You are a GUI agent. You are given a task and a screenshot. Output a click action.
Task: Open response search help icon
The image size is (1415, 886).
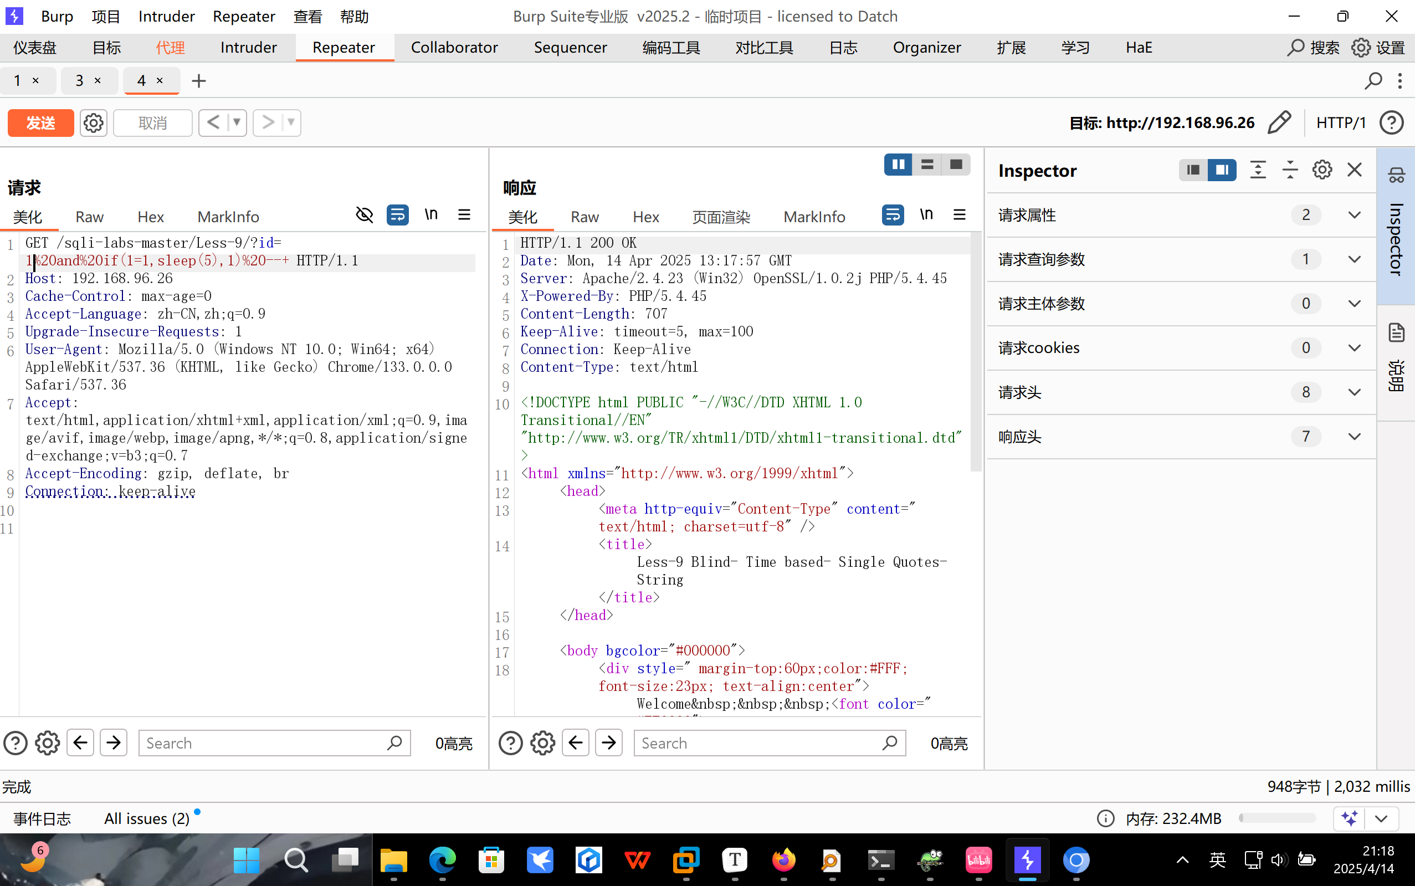[x=510, y=743]
